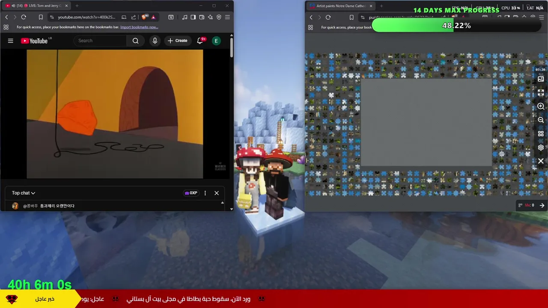Close the live chat panel
The width and height of the screenshot is (548, 308).
tap(217, 193)
